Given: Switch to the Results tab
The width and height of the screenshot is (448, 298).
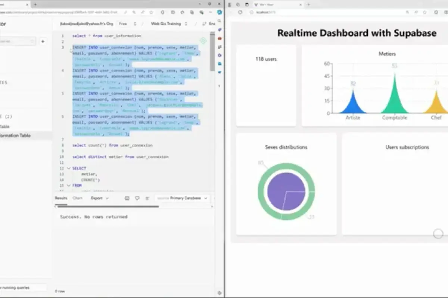Looking at the screenshot, I should [61, 198].
